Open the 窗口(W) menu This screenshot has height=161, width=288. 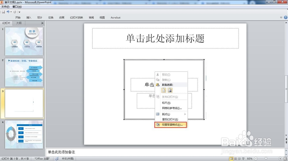pyautogui.click(x=17, y=7)
